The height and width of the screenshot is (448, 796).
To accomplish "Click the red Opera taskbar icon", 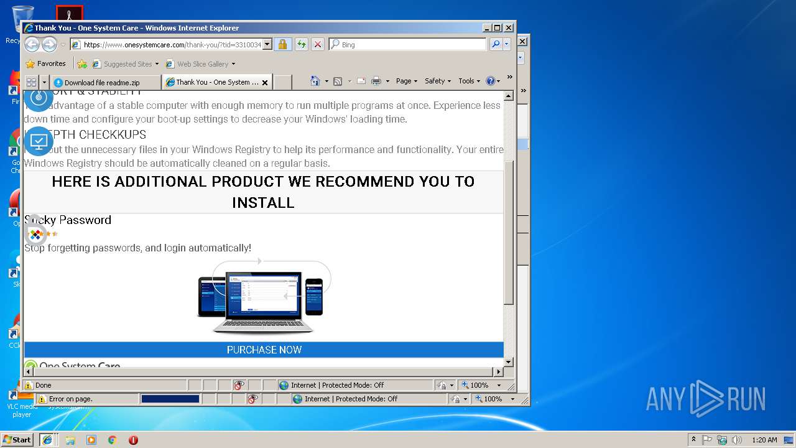I will [133, 440].
